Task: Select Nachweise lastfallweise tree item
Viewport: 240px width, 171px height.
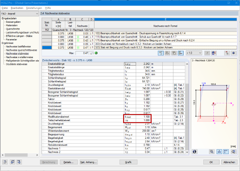Action: 18,46
